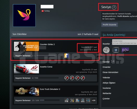The image size is (137, 109).
Task: Open the Ekran Görüntüleri section
Action: [x=110, y=72]
